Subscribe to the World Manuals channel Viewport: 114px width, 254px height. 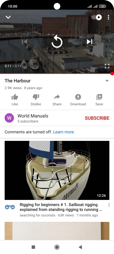pyautogui.click(x=97, y=118)
